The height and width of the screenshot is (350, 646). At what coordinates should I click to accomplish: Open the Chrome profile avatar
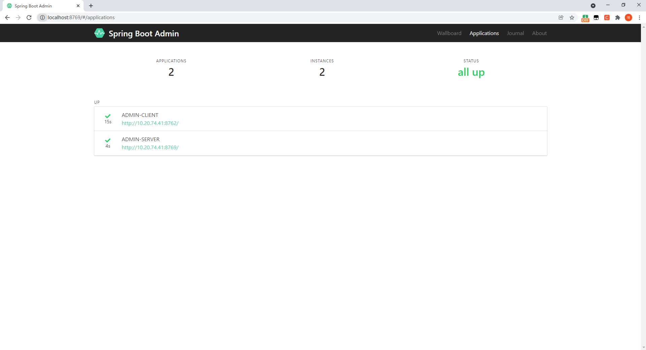point(628,18)
